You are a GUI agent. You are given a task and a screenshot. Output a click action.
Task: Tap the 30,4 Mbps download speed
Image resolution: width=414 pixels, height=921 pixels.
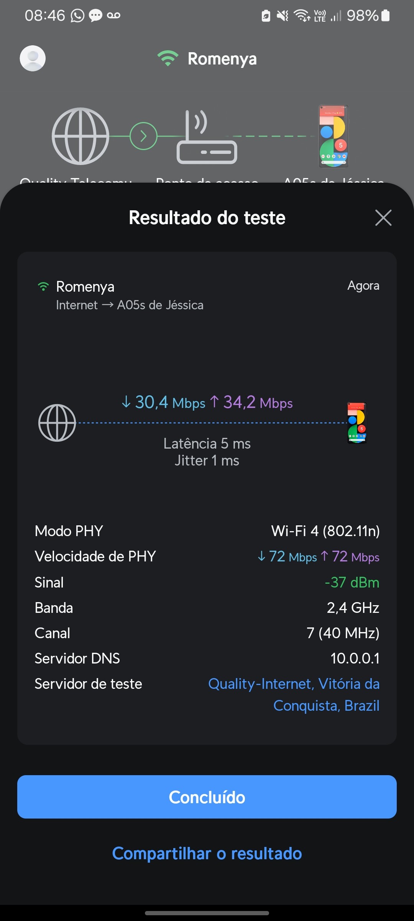coord(164,403)
